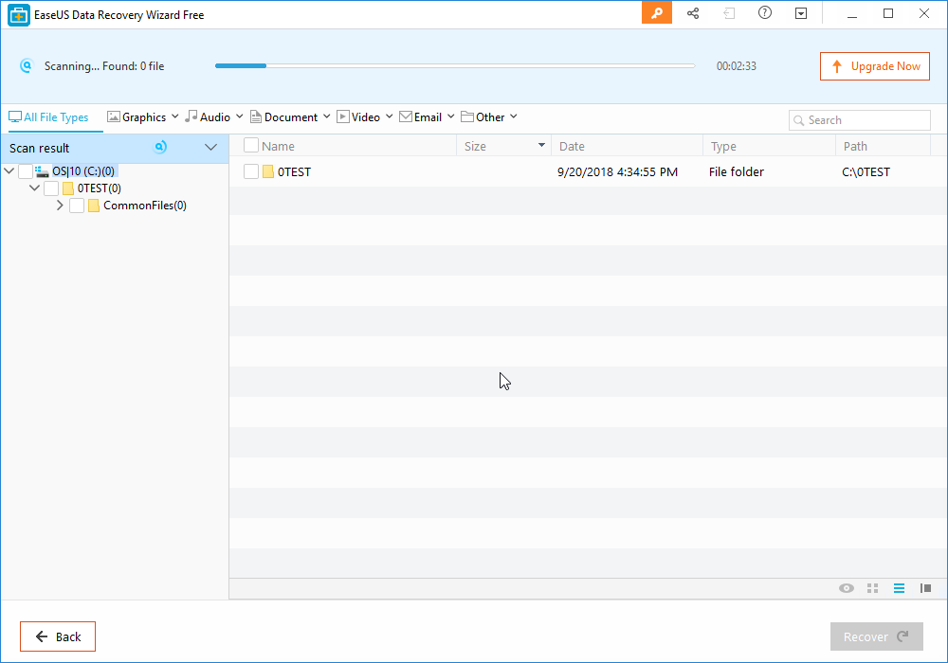Select the Email filter tab
Image resolution: width=948 pixels, height=663 pixels.
click(x=421, y=117)
